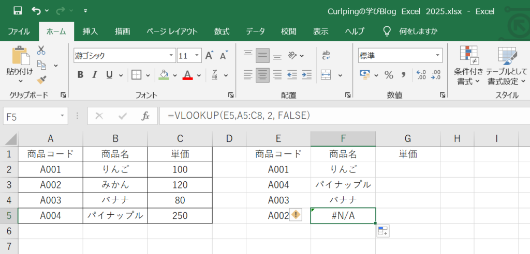Open the font size 11 dropdown

tap(196, 56)
